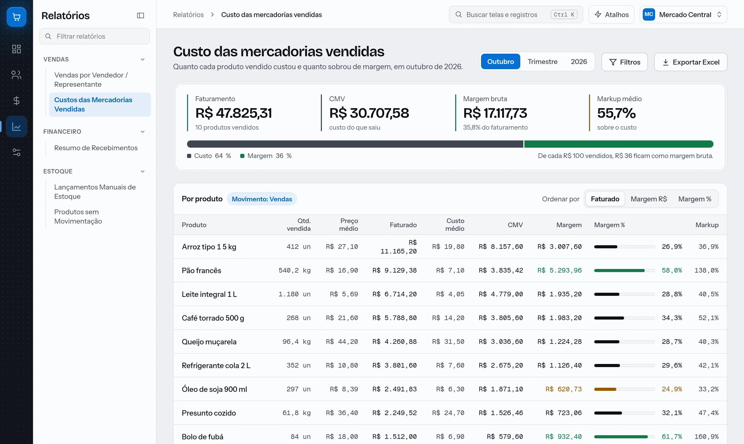Open the Filtros button

point(624,62)
